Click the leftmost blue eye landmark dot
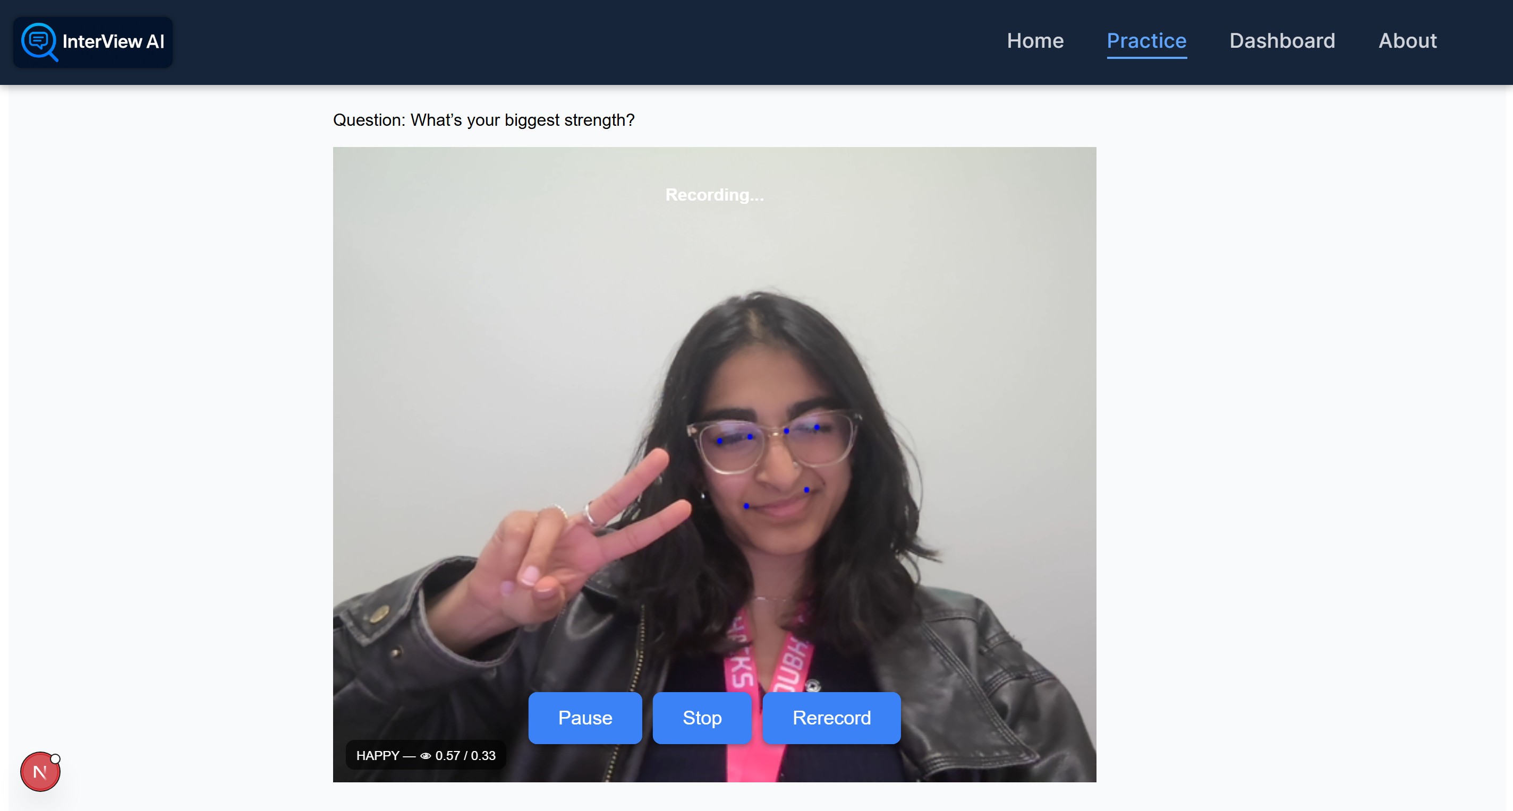 719,441
